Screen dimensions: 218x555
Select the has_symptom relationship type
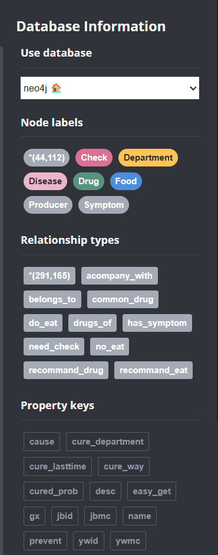point(157,323)
